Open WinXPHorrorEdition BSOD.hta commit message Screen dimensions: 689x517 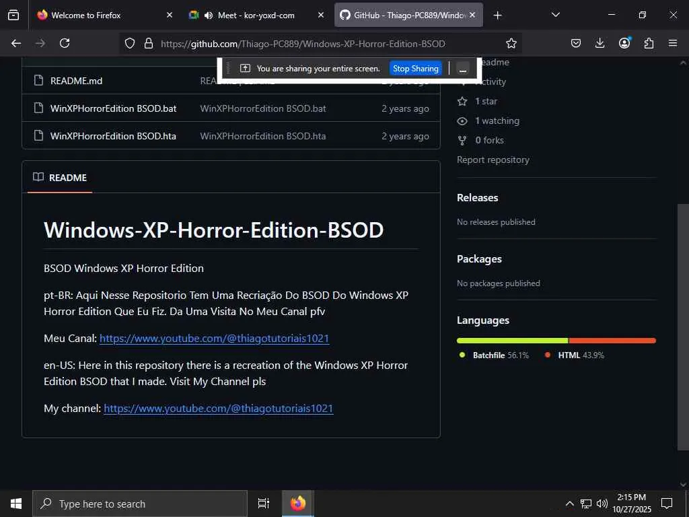263,136
